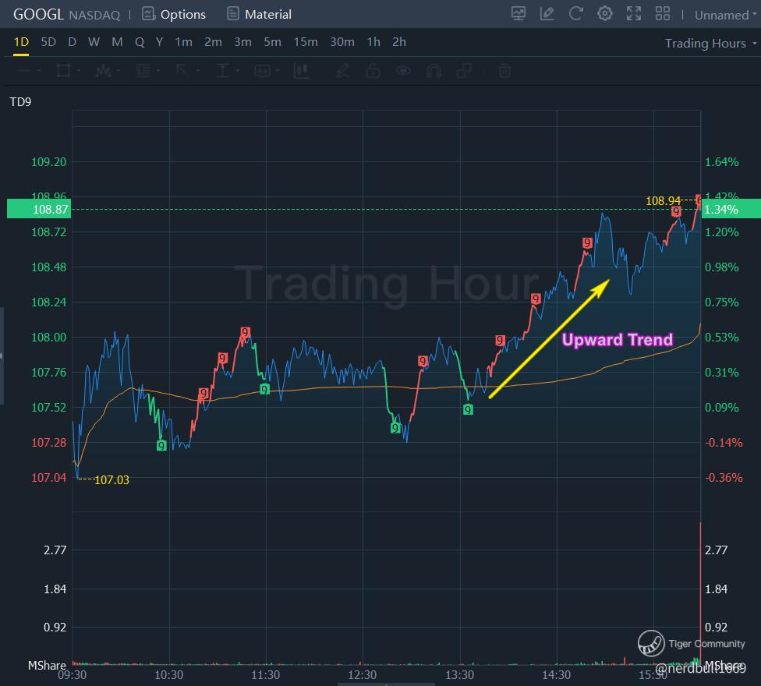Image resolution: width=761 pixels, height=686 pixels.
Task: Switch to weekly W timeframe
Action: [x=94, y=42]
